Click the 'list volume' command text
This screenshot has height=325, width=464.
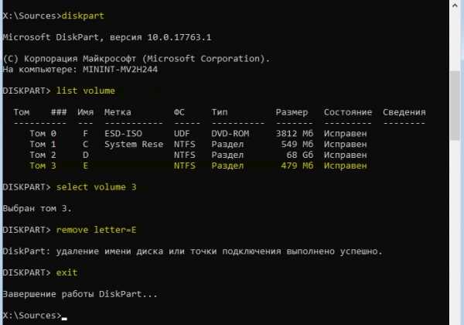(x=86, y=91)
